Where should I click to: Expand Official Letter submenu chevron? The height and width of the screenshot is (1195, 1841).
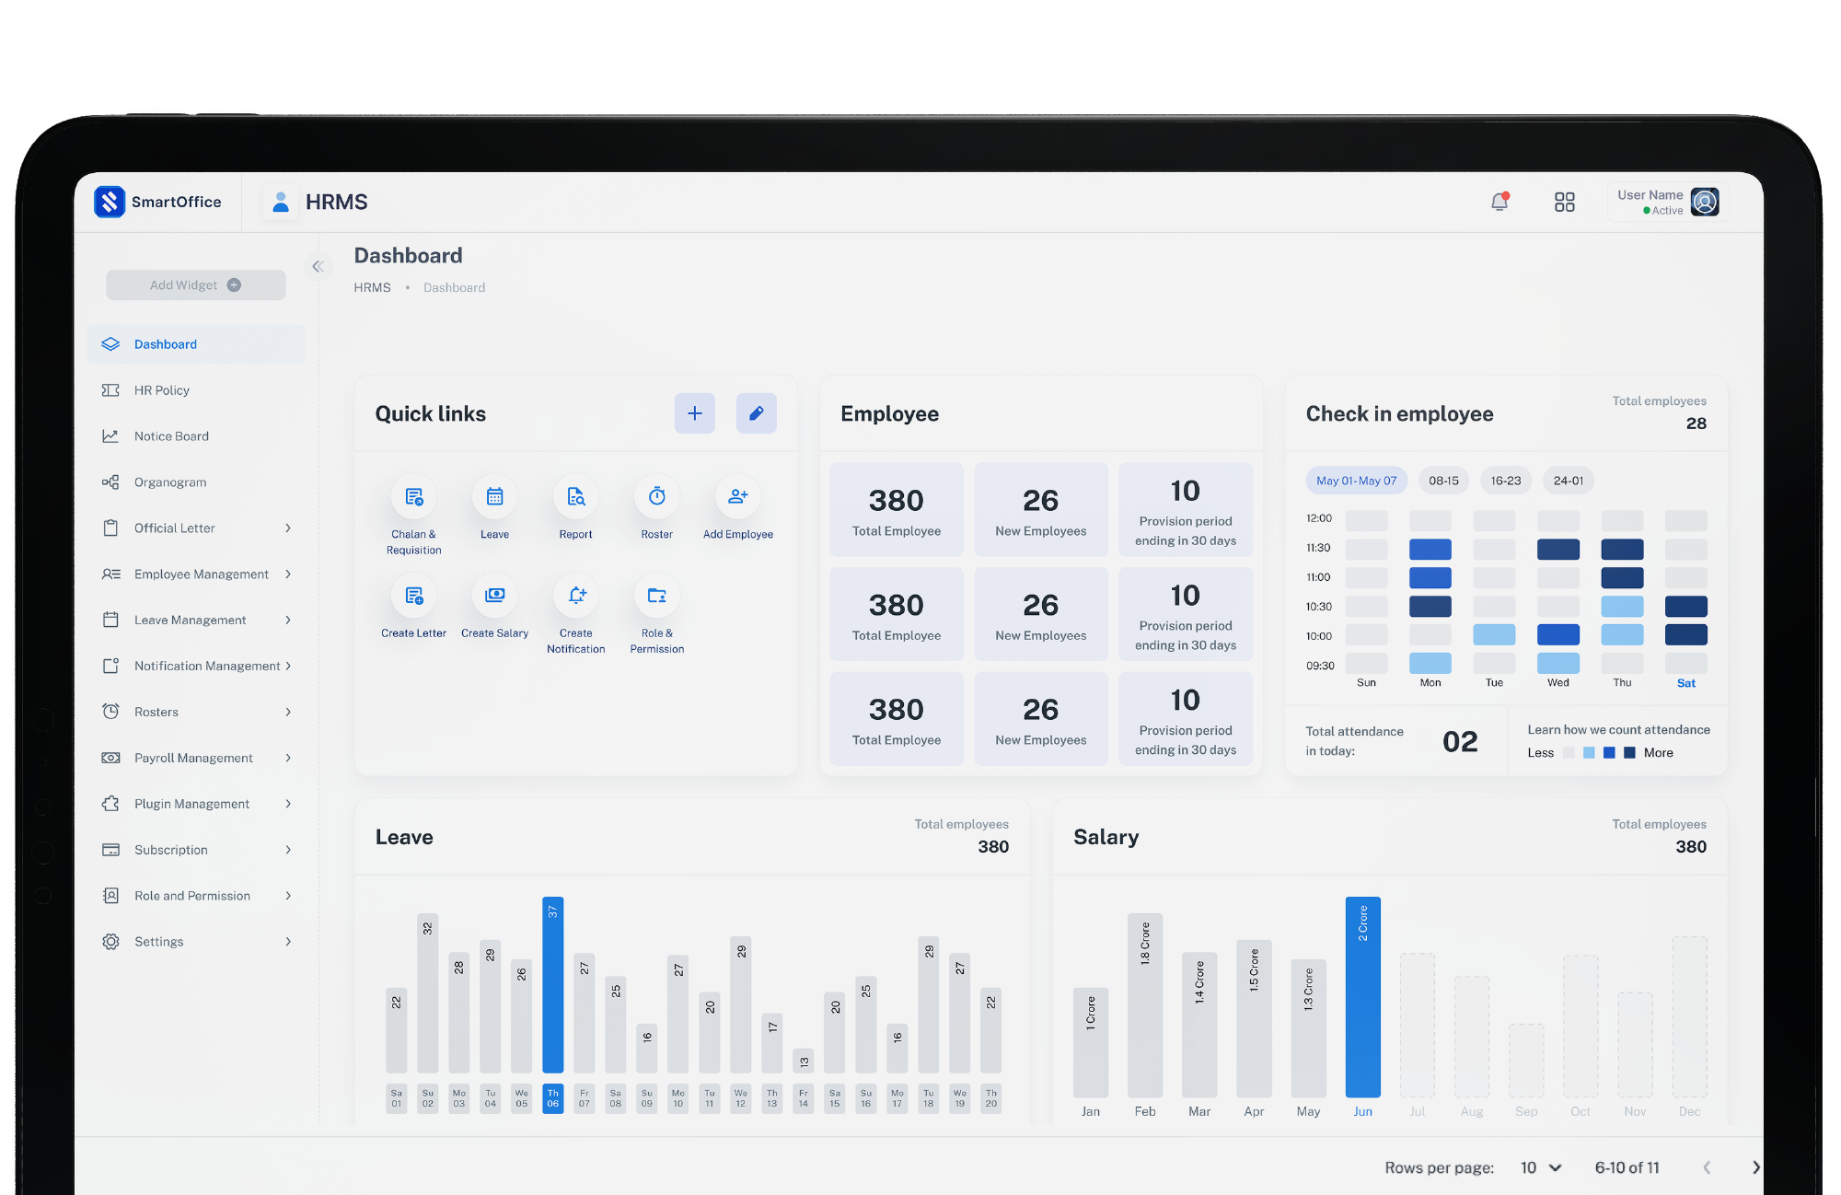tap(288, 528)
